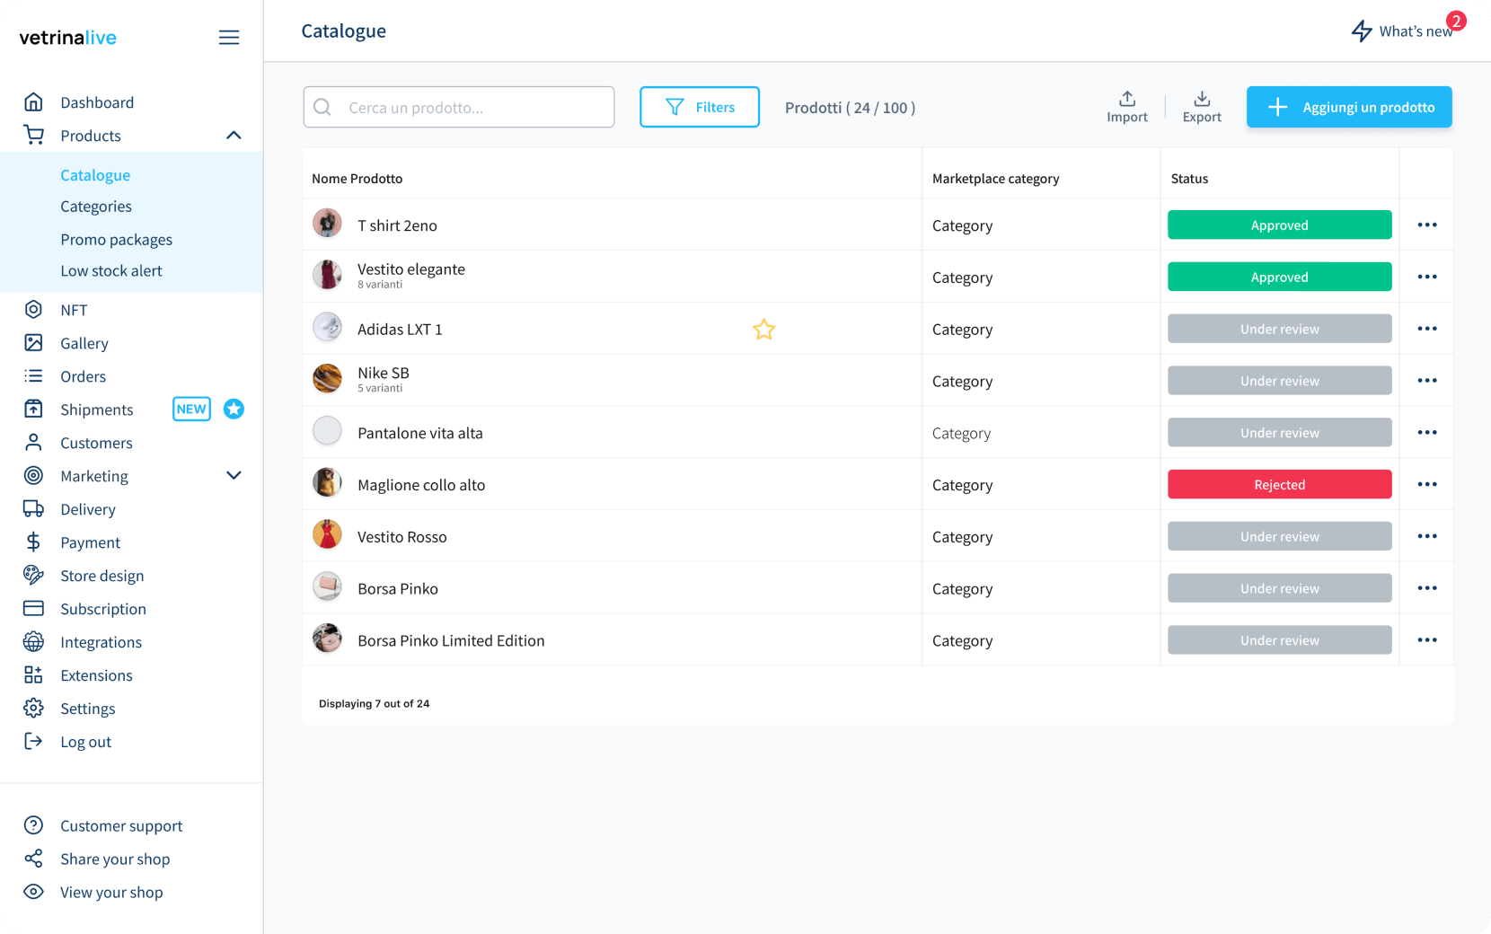This screenshot has width=1491, height=934.
Task: Collapse the Products submenu chevron
Action: click(234, 136)
